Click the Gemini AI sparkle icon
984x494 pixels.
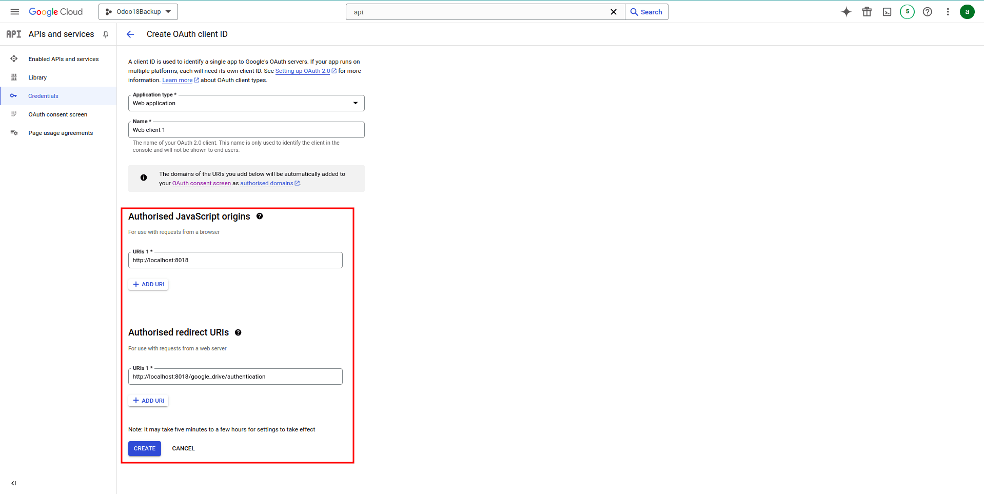click(846, 12)
